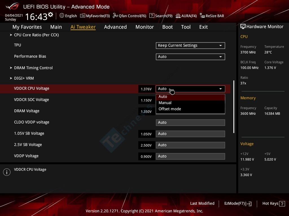Click the 2.500V SB value box
This screenshot has height=216, width=289.
click(x=146, y=145)
